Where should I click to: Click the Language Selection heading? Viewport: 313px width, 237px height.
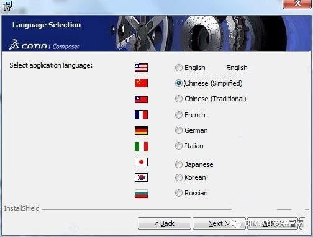tap(47, 25)
